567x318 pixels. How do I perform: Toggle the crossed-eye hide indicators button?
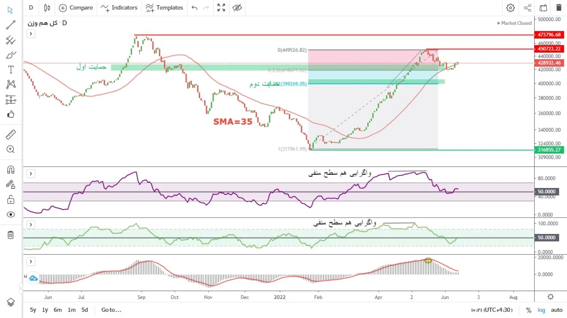[x=237, y=8]
